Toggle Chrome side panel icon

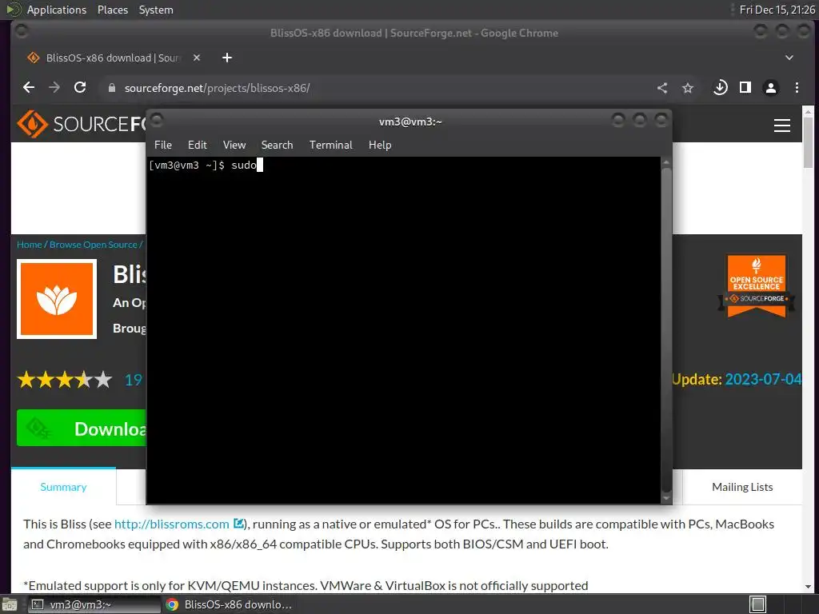tap(745, 88)
